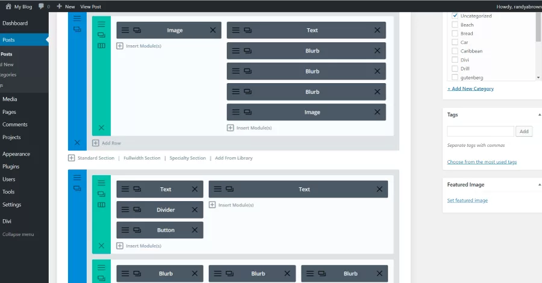Uncheck the Uncategorized category

(x=455, y=16)
